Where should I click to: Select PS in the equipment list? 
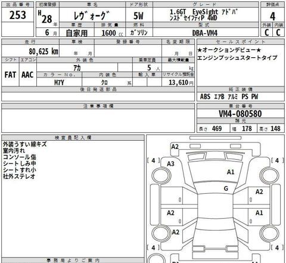tap(245, 97)
